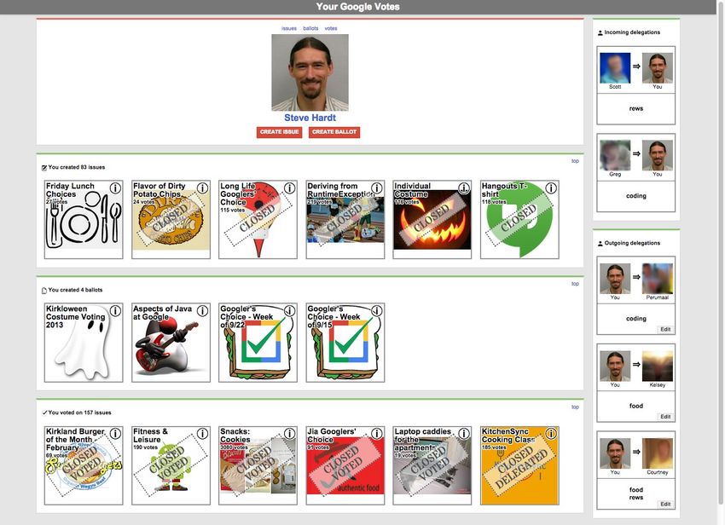Screen dimensions: 725x525
Task: Open the Jia Googlers' Choice voted issue
Action: (x=345, y=465)
